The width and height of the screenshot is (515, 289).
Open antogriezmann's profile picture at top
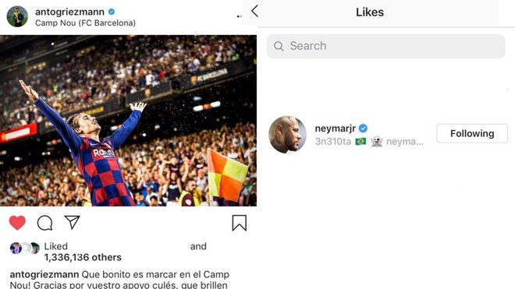coord(17,16)
